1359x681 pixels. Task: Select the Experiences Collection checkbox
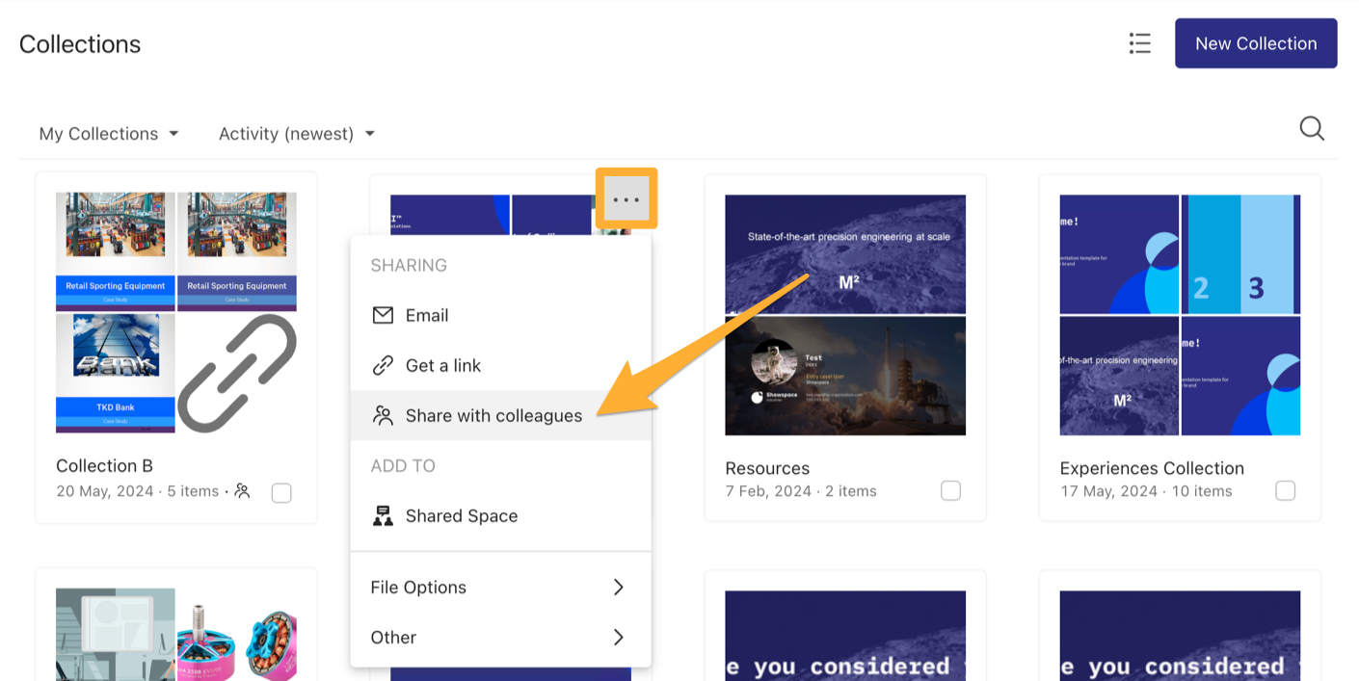(x=1285, y=491)
